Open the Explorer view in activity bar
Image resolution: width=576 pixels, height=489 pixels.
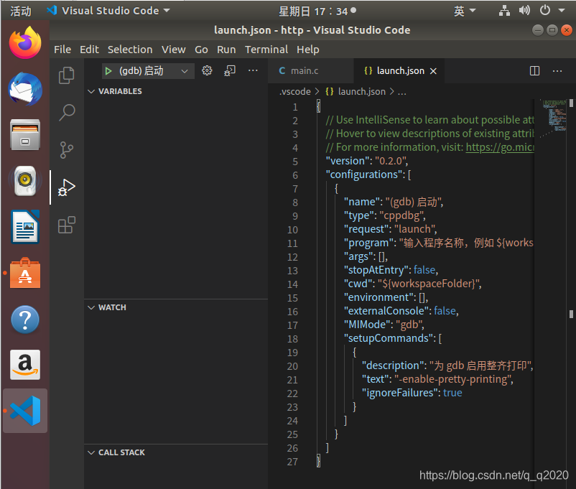67,75
